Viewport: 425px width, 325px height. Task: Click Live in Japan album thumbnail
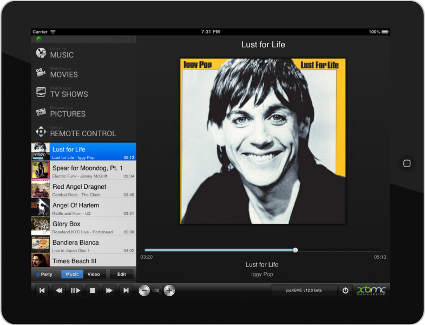41,245
